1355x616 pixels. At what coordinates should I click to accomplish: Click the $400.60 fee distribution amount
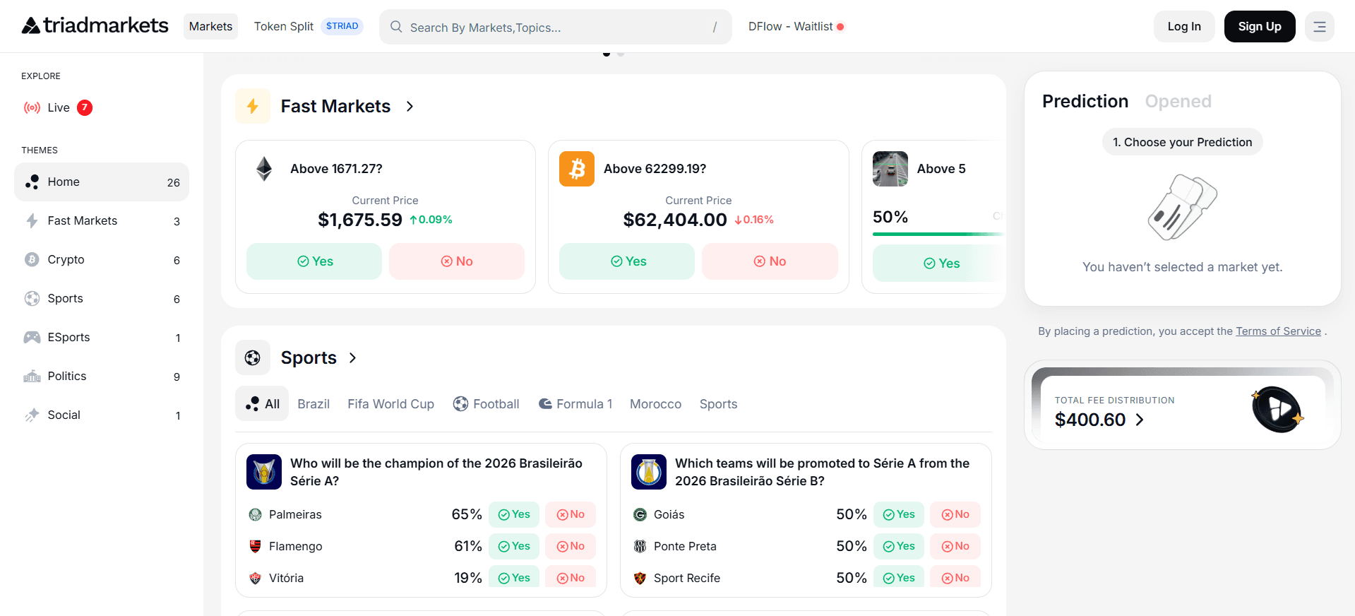1090,420
